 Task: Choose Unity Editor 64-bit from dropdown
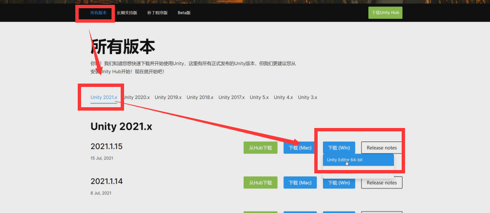tap(358, 160)
